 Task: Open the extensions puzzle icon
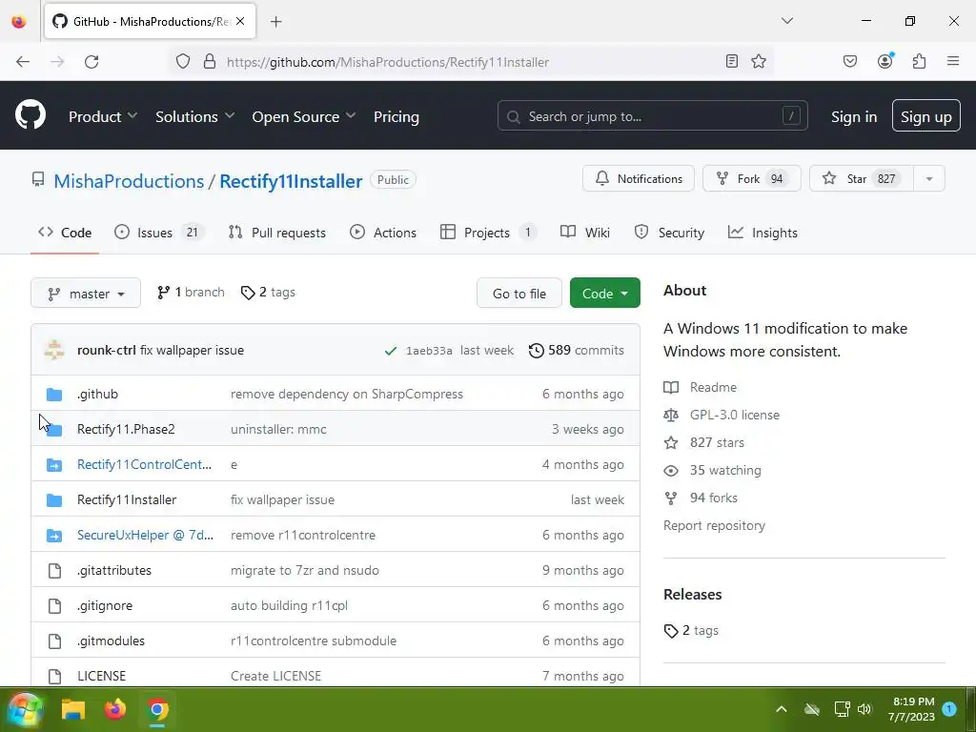click(x=919, y=61)
